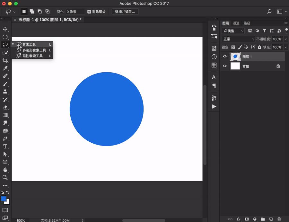Image resolution: width=289 pixels, height=222 pixels.
Task: Click the 羽化 feather input field
Action: (75, 12)
